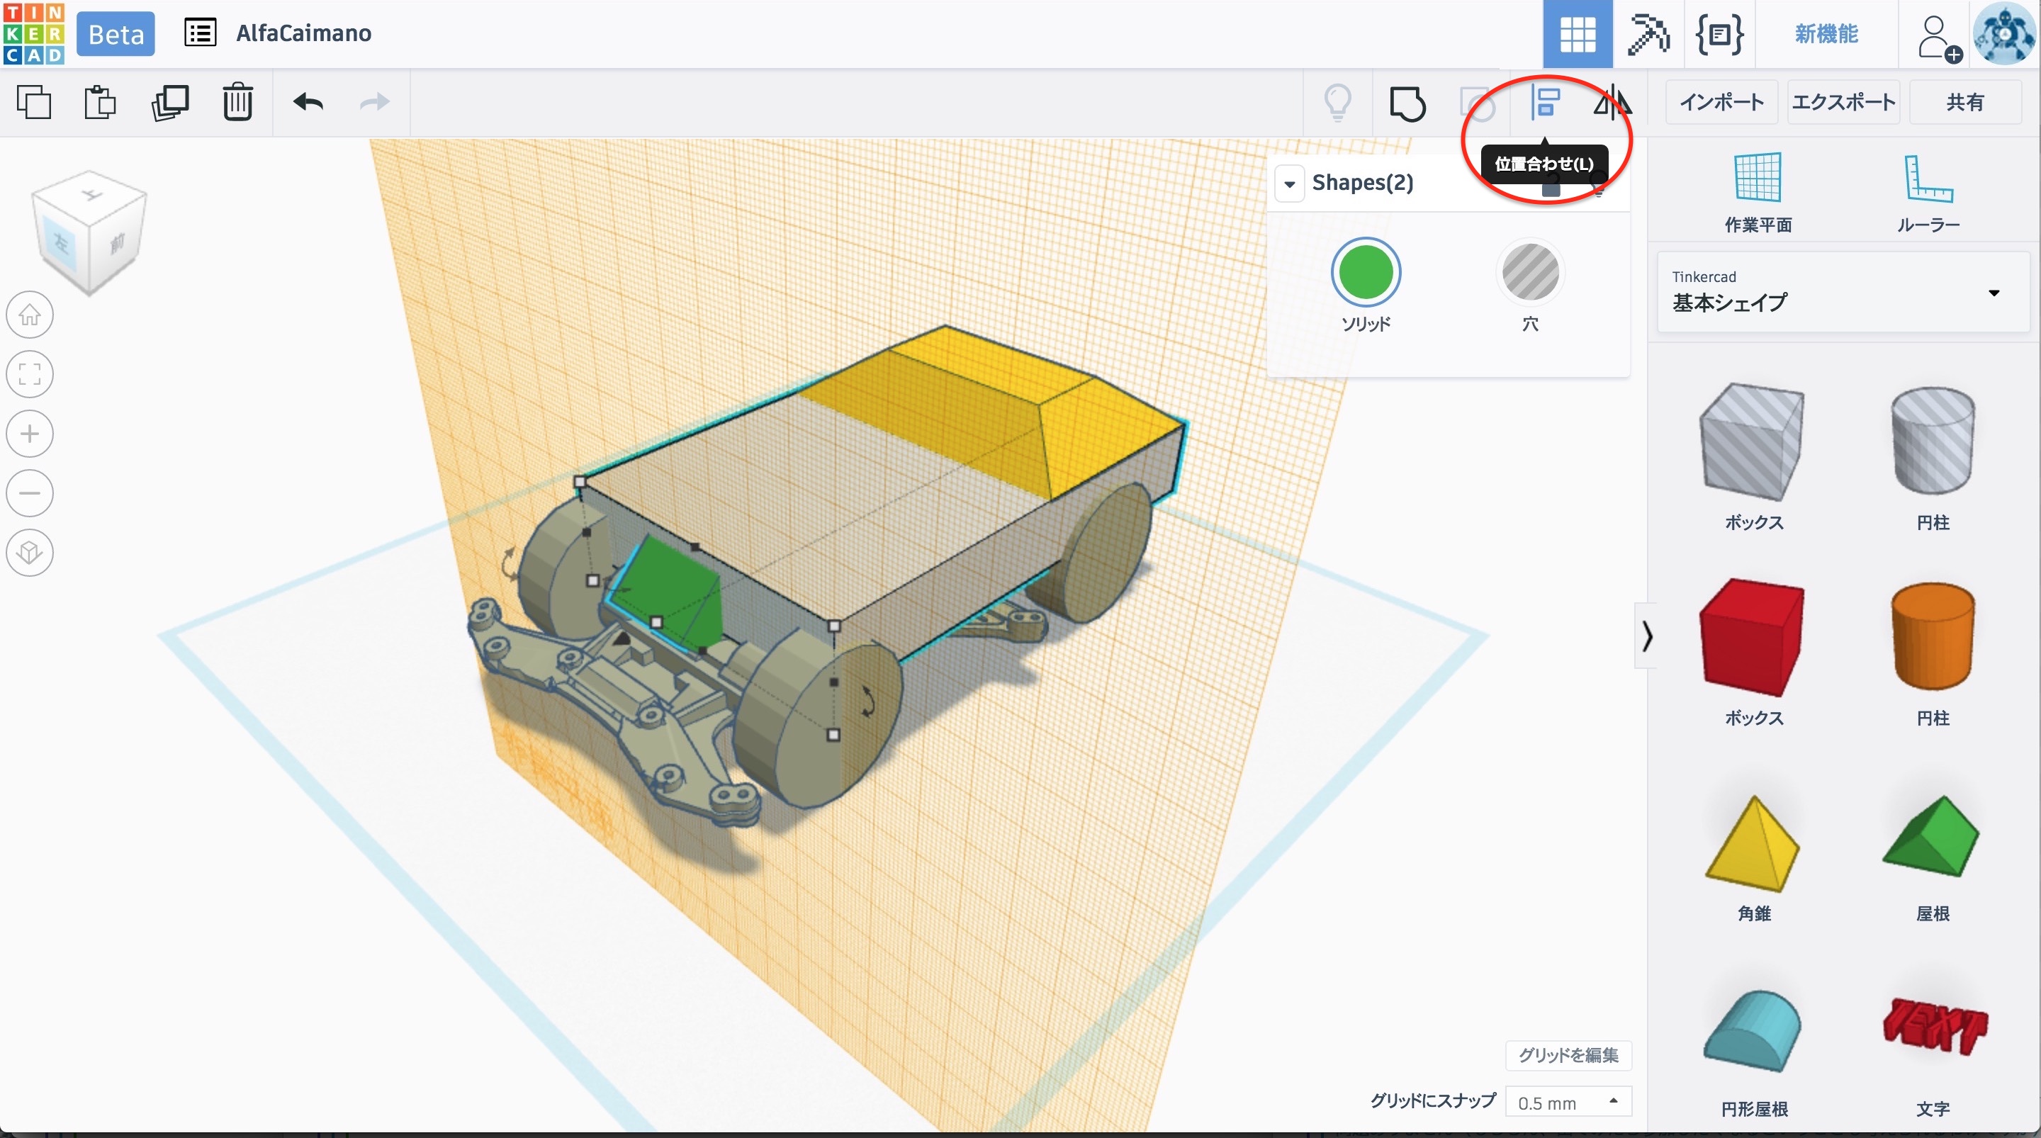Open the 新機能 menu item
Screen dimensions: 2041x1138
click(1826, 34)
